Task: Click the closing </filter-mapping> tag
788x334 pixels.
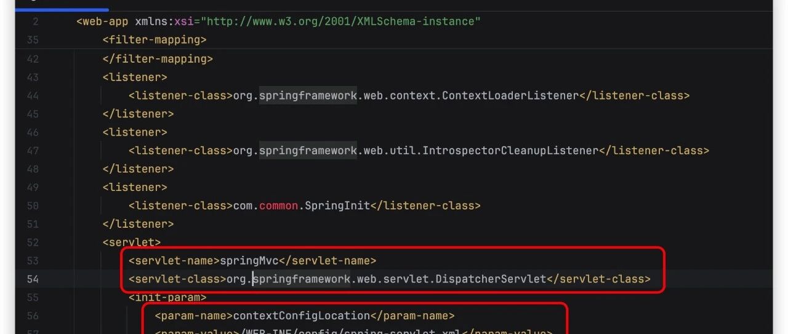Action: pyautogui.click(x=158, y=59)
